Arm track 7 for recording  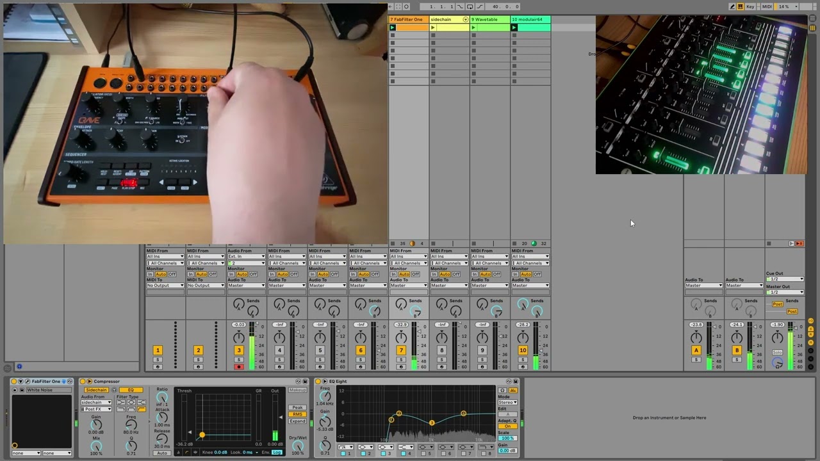pyautogui.click(x=401, y=367)
